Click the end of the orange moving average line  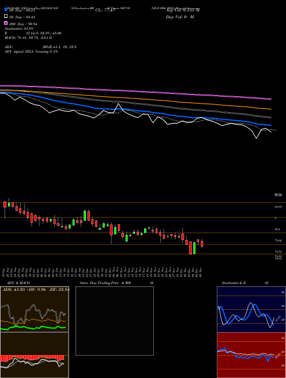(x=271, y=109)
